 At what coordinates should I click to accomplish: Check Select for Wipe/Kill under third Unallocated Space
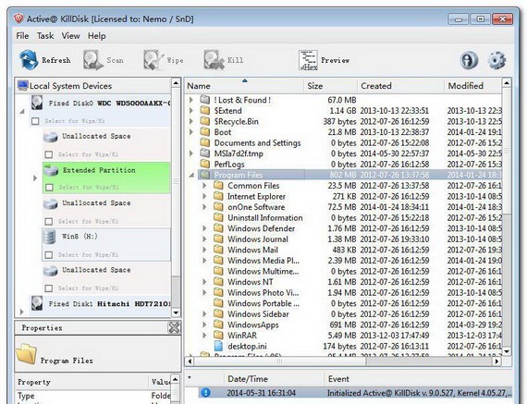(x=49, y=288)
